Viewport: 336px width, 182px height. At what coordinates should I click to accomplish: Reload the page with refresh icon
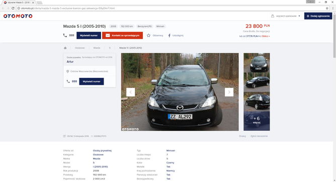point(13,8)
